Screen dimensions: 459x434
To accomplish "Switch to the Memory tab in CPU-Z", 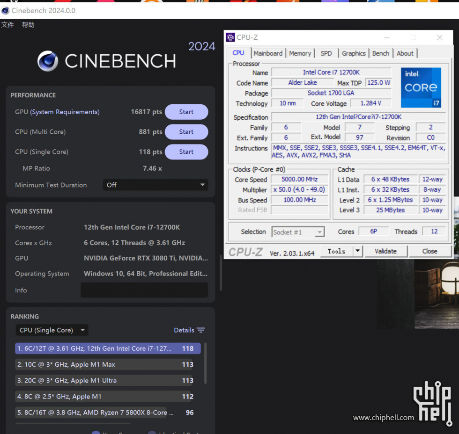I will tap(300, 53).
